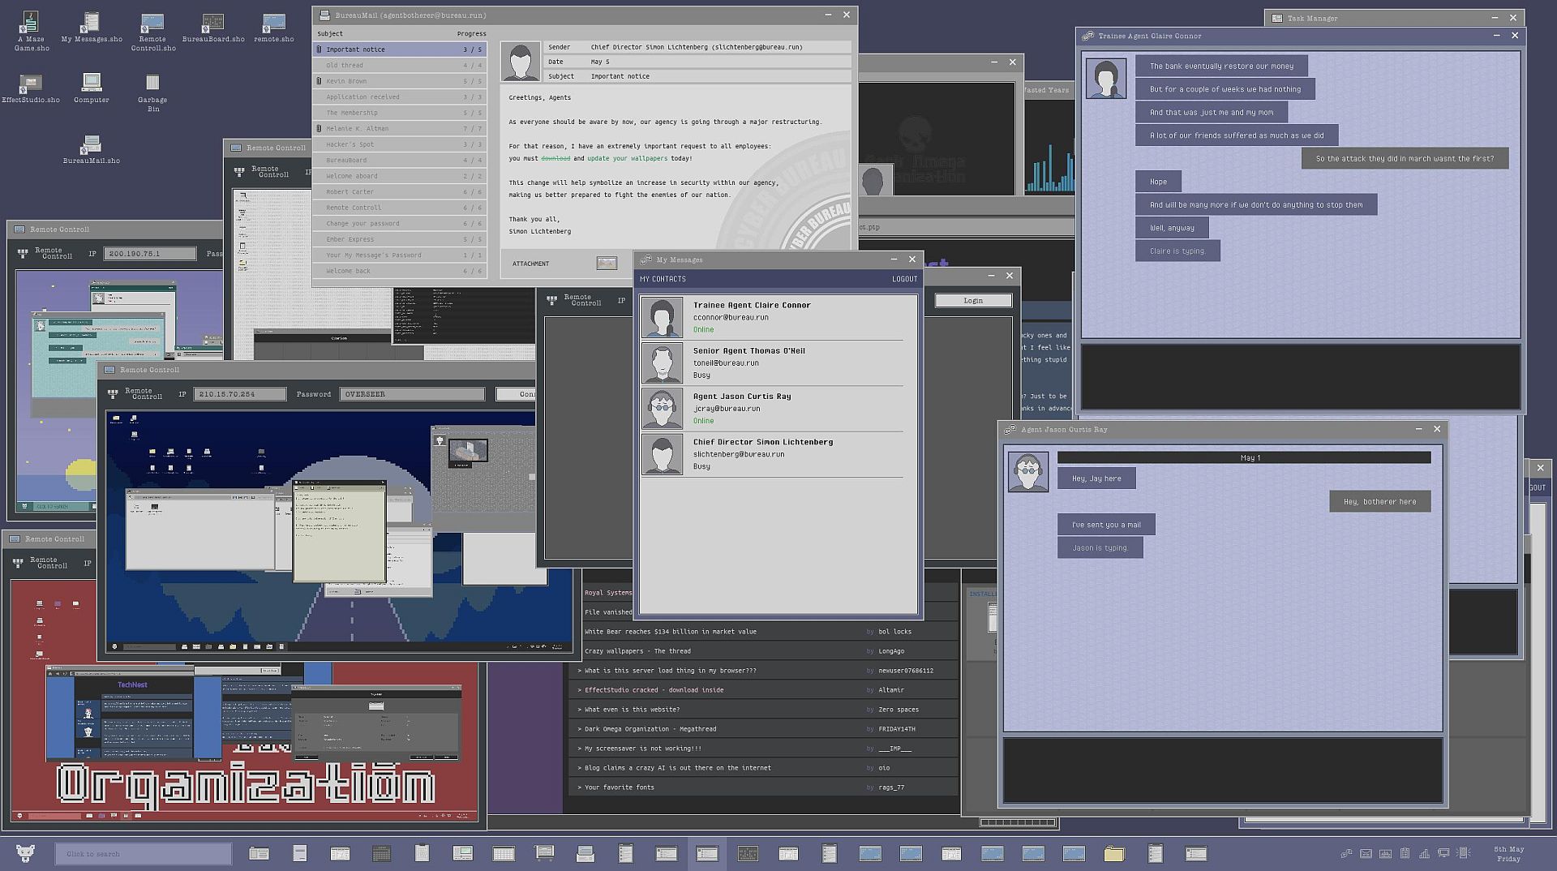Open 'White Bear reaches $134 billion' thread

[762, 631]
